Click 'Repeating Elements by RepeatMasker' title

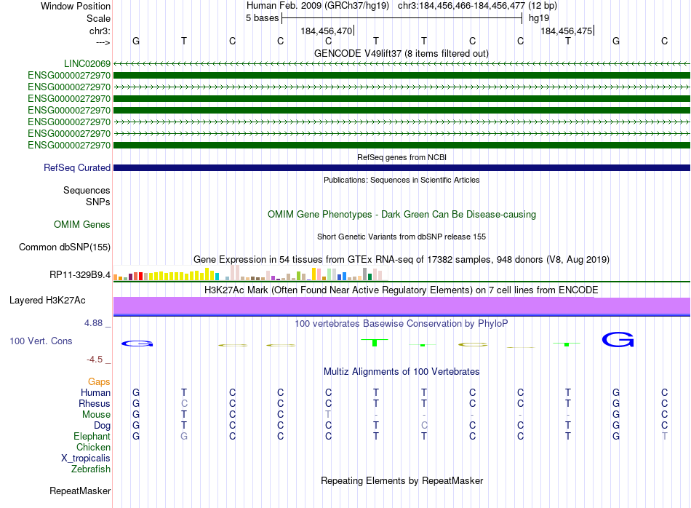pos(402,480)
